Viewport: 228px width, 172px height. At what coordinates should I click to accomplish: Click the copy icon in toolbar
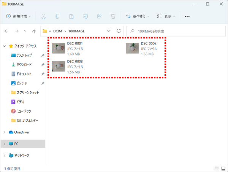point(57,16)
